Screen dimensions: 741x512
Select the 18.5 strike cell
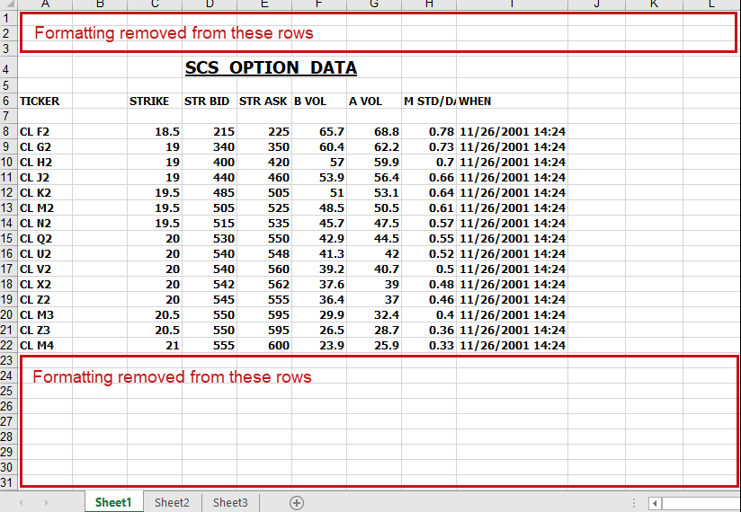(x=155, y=132)
